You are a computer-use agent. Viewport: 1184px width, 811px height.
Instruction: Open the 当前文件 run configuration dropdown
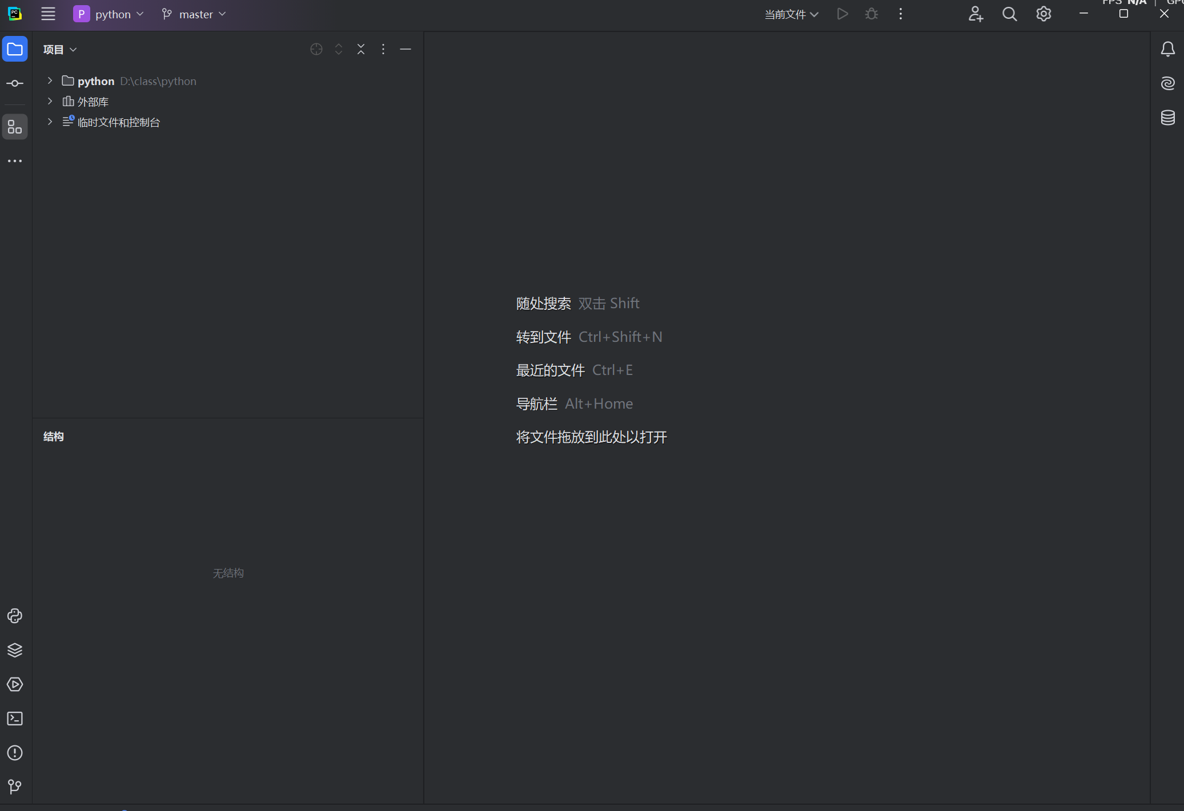click(791, 14)
